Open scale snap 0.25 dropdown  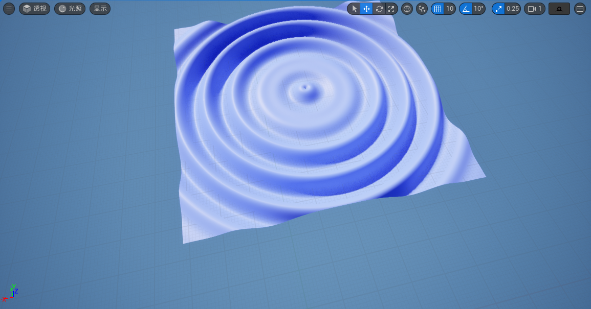[513, 9]
